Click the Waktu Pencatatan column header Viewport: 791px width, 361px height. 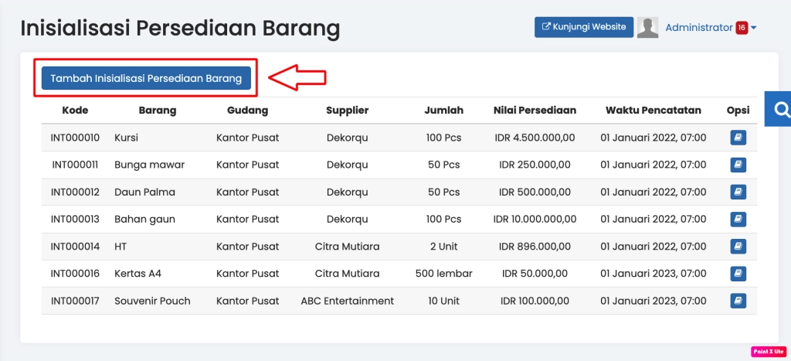(653, 111)
